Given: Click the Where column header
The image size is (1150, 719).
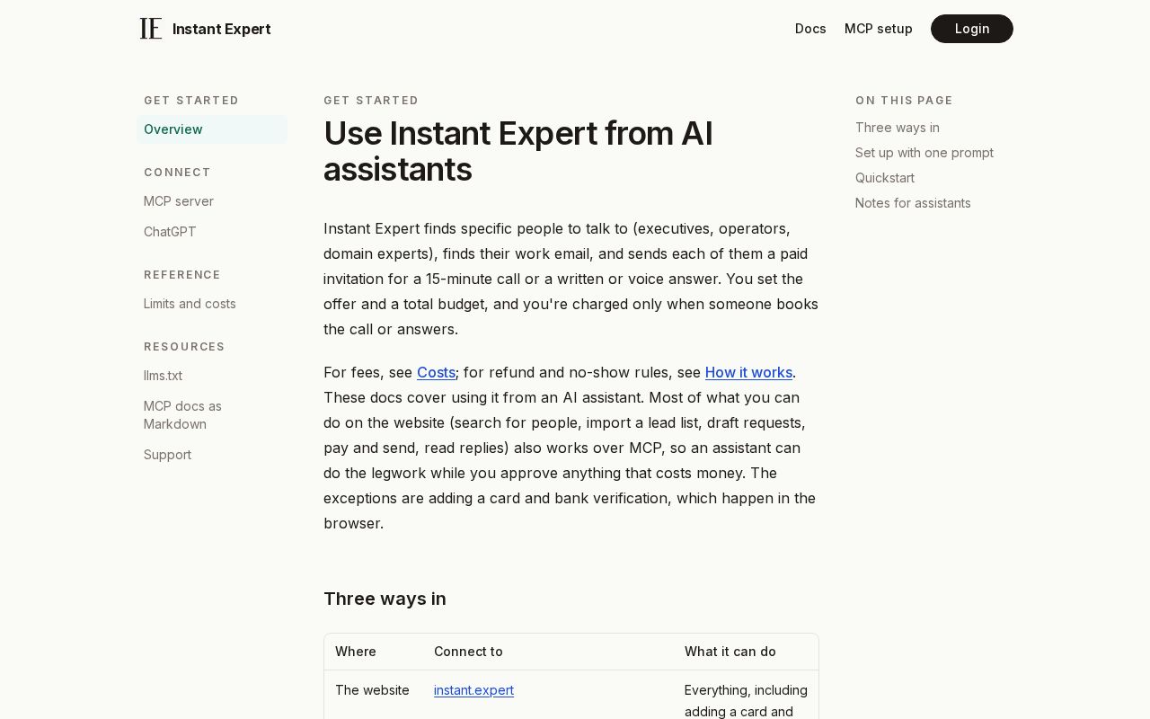Looking at the screenshot, I should tap(356, 652).
